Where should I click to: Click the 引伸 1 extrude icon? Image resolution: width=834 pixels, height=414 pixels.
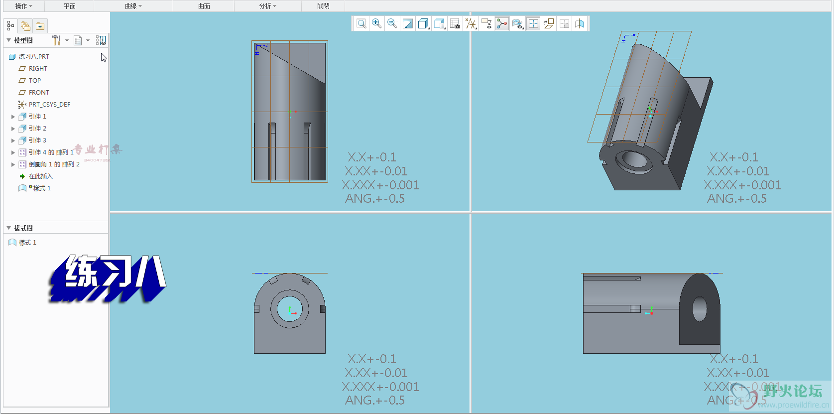22,117
